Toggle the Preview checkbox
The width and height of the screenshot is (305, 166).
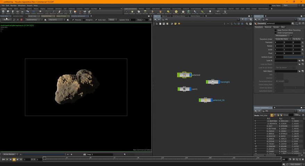point(73,20)
